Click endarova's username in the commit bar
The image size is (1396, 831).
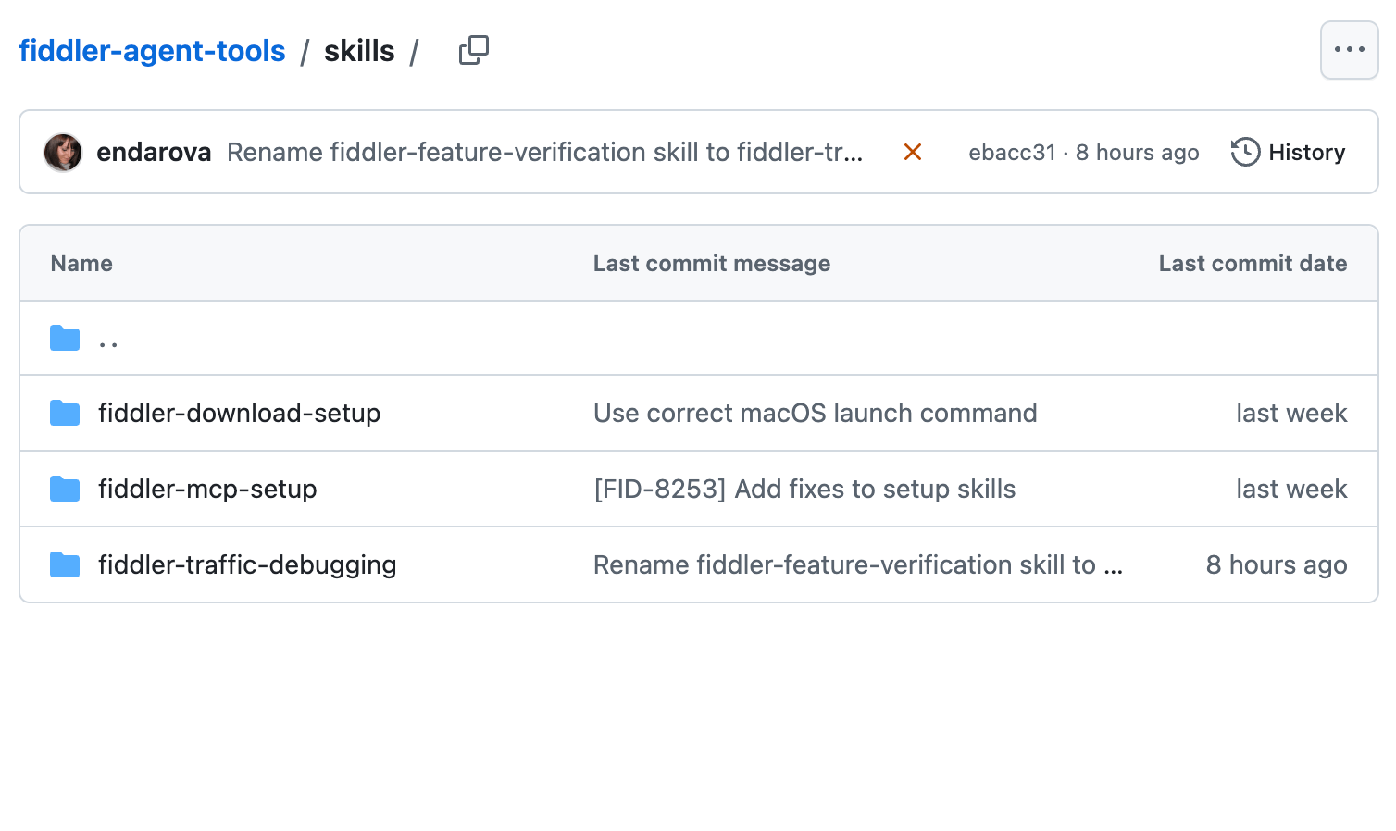[154, 152]
